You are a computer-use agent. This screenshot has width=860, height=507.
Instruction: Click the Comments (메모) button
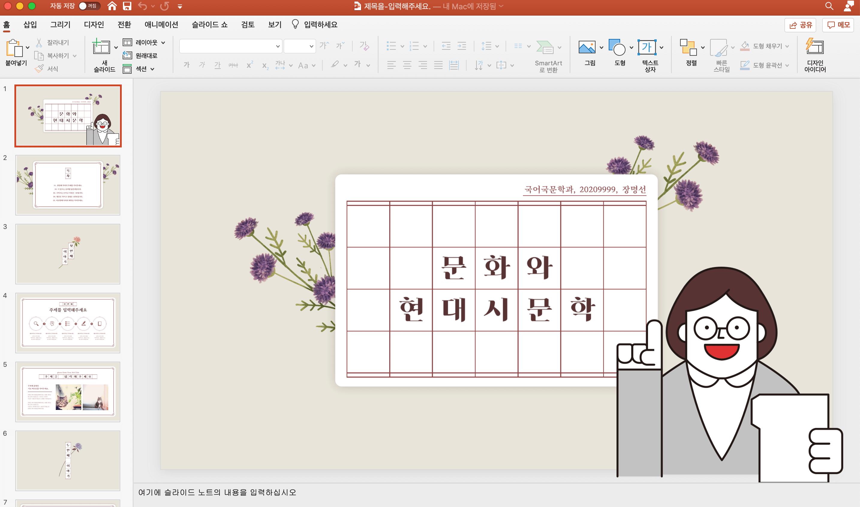click(838, 25)
